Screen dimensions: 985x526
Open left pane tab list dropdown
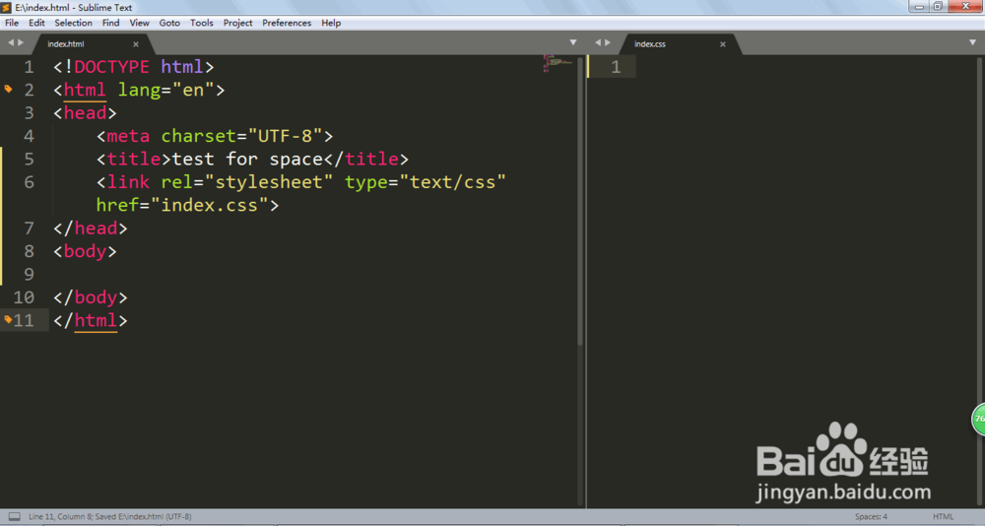[573, 42]
